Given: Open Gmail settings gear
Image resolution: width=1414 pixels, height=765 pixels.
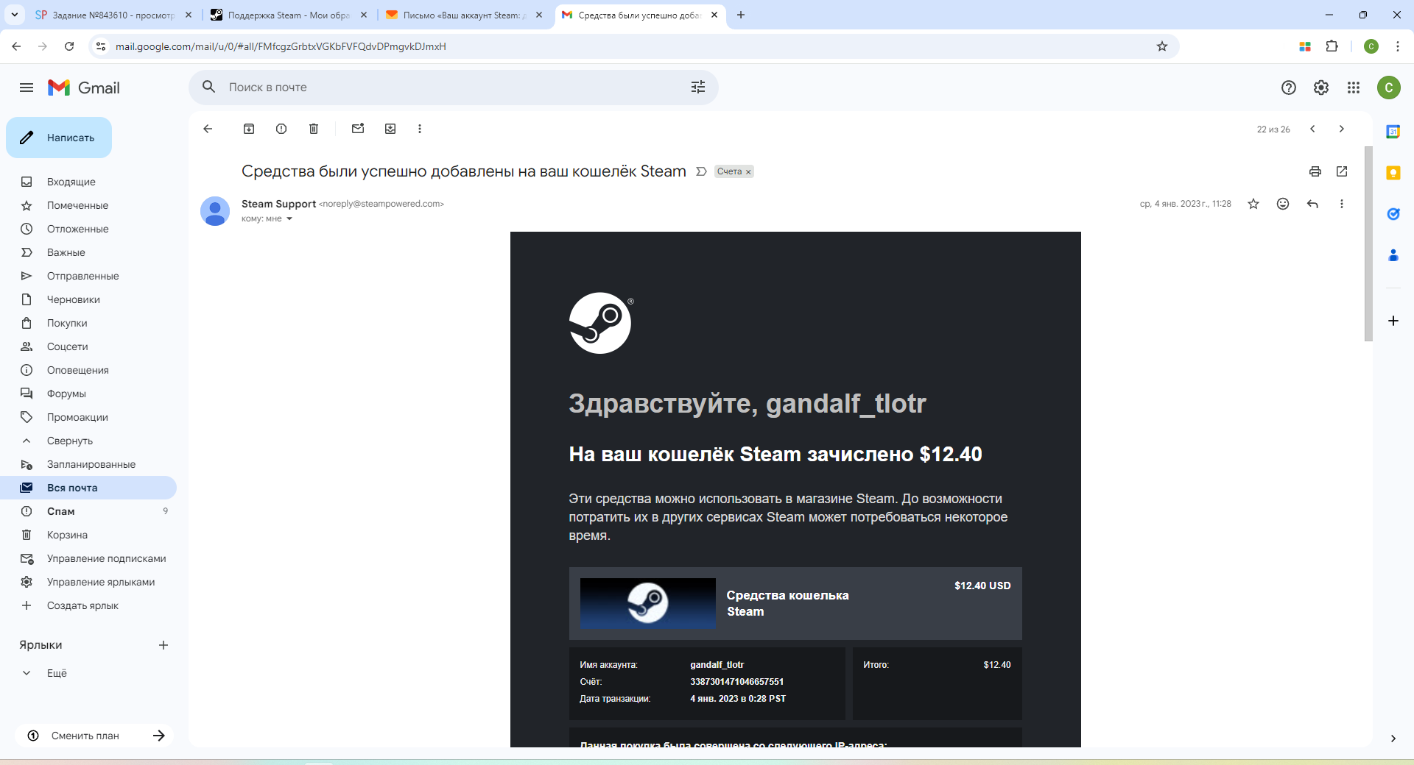Looking at the screenshot, I should point(1320,88).
